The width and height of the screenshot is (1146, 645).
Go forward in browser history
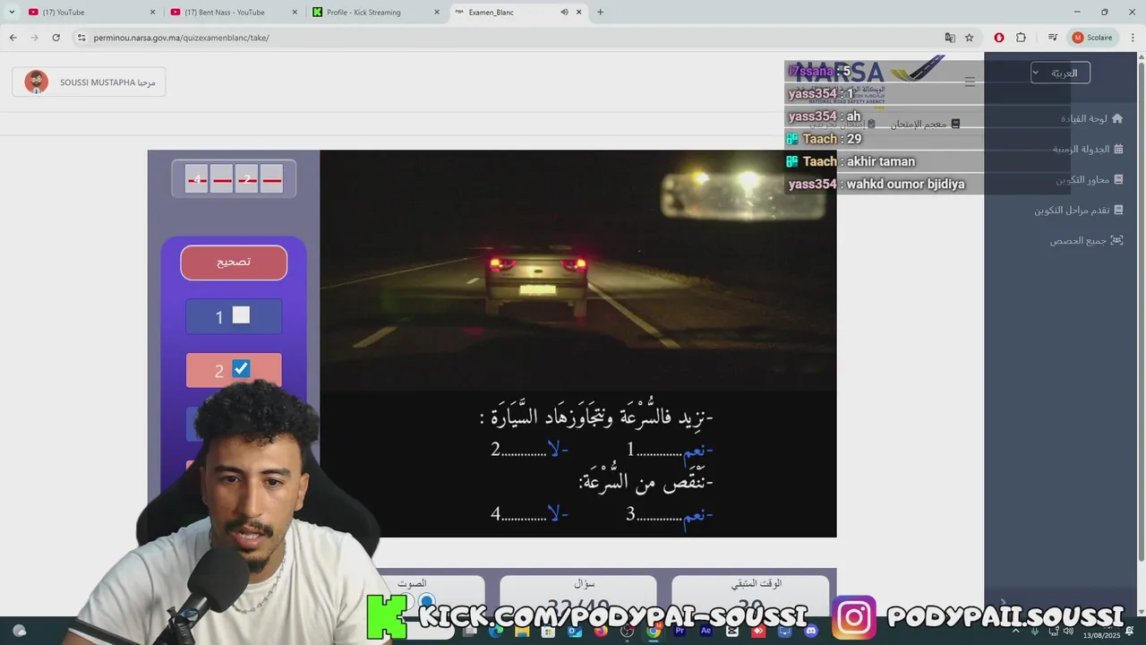pos(34,38)
